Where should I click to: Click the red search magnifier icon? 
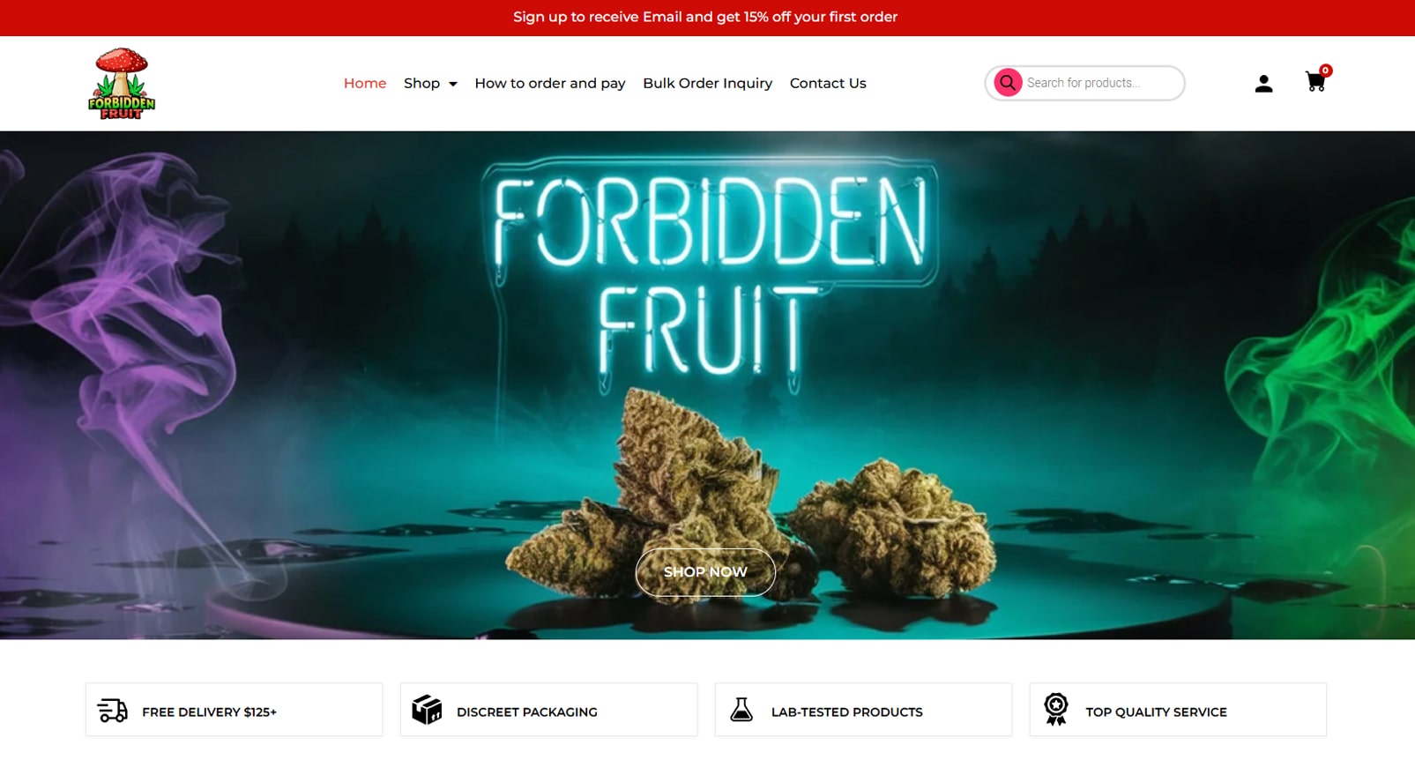tap(1008, 83)
